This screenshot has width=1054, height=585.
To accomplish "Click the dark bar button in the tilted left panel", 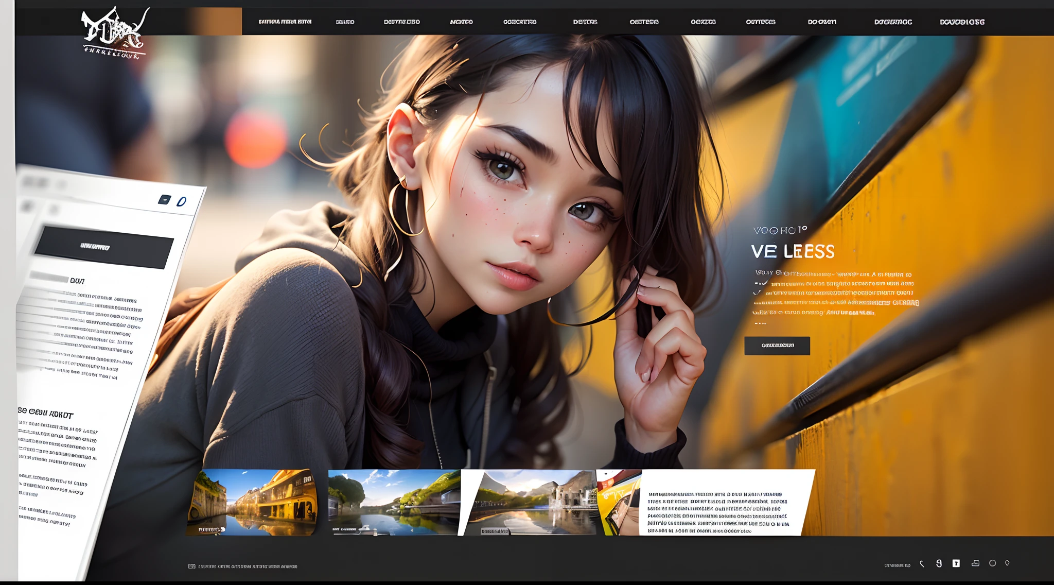I will click(104, 247).
